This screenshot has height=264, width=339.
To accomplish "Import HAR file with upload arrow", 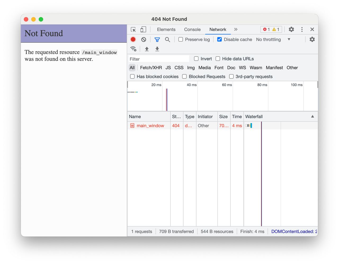I will click(x=147, y=49).
